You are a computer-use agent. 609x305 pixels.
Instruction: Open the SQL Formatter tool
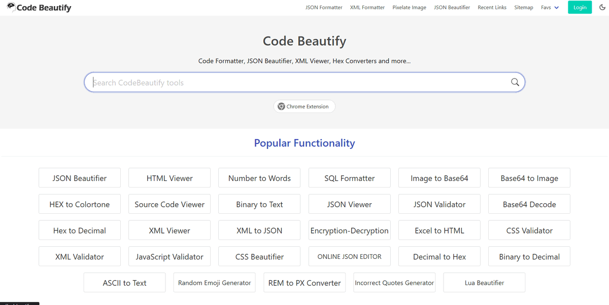(x=350, y=178)
